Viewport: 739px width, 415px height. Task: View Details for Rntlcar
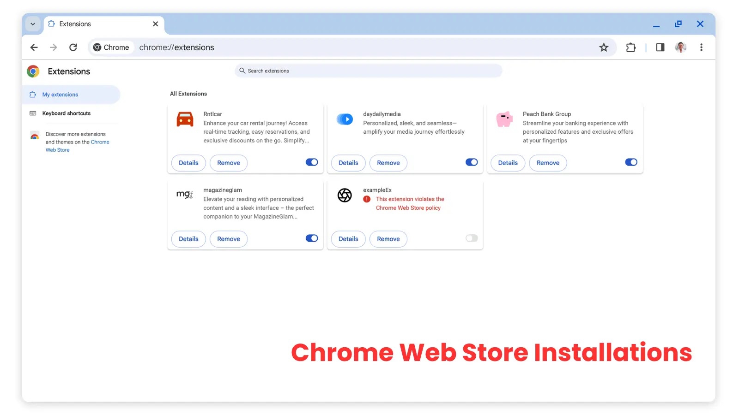tap(188, 163)
